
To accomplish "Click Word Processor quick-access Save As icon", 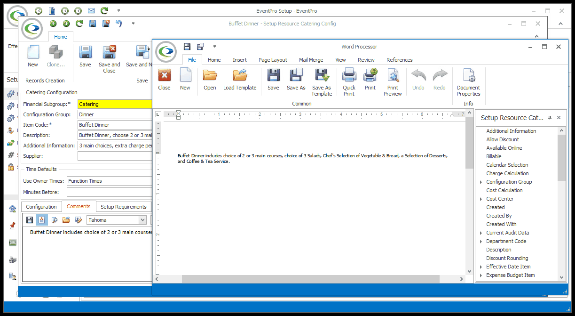I will point(200,46).
